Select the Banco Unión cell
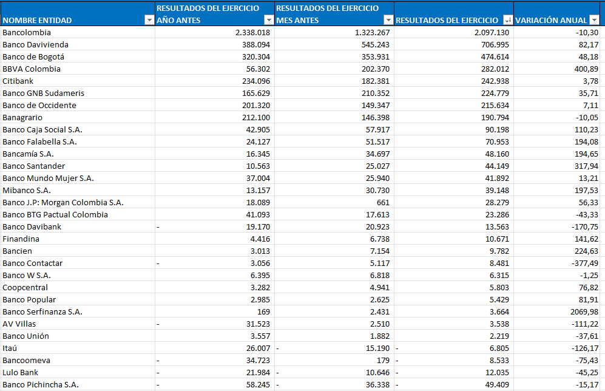The width and height of the screenshot is (605, 391). (x=78, y=336)
